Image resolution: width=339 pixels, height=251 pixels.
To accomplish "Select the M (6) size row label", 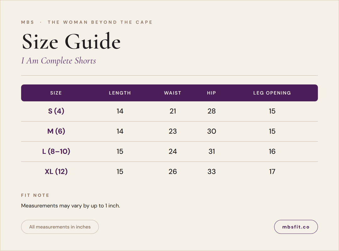I will (x=56, y=131).
